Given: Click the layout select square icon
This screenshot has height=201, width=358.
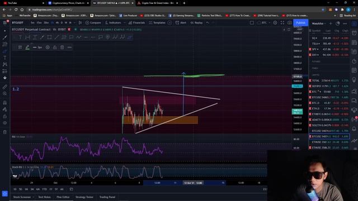Looking at the screenshot, I should [x=252, y=23].
